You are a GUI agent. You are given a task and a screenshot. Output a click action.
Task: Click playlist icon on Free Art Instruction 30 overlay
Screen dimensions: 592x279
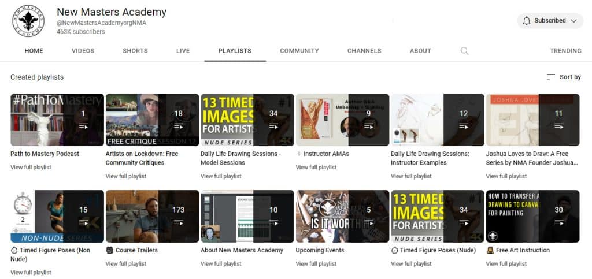pos(559,223)
